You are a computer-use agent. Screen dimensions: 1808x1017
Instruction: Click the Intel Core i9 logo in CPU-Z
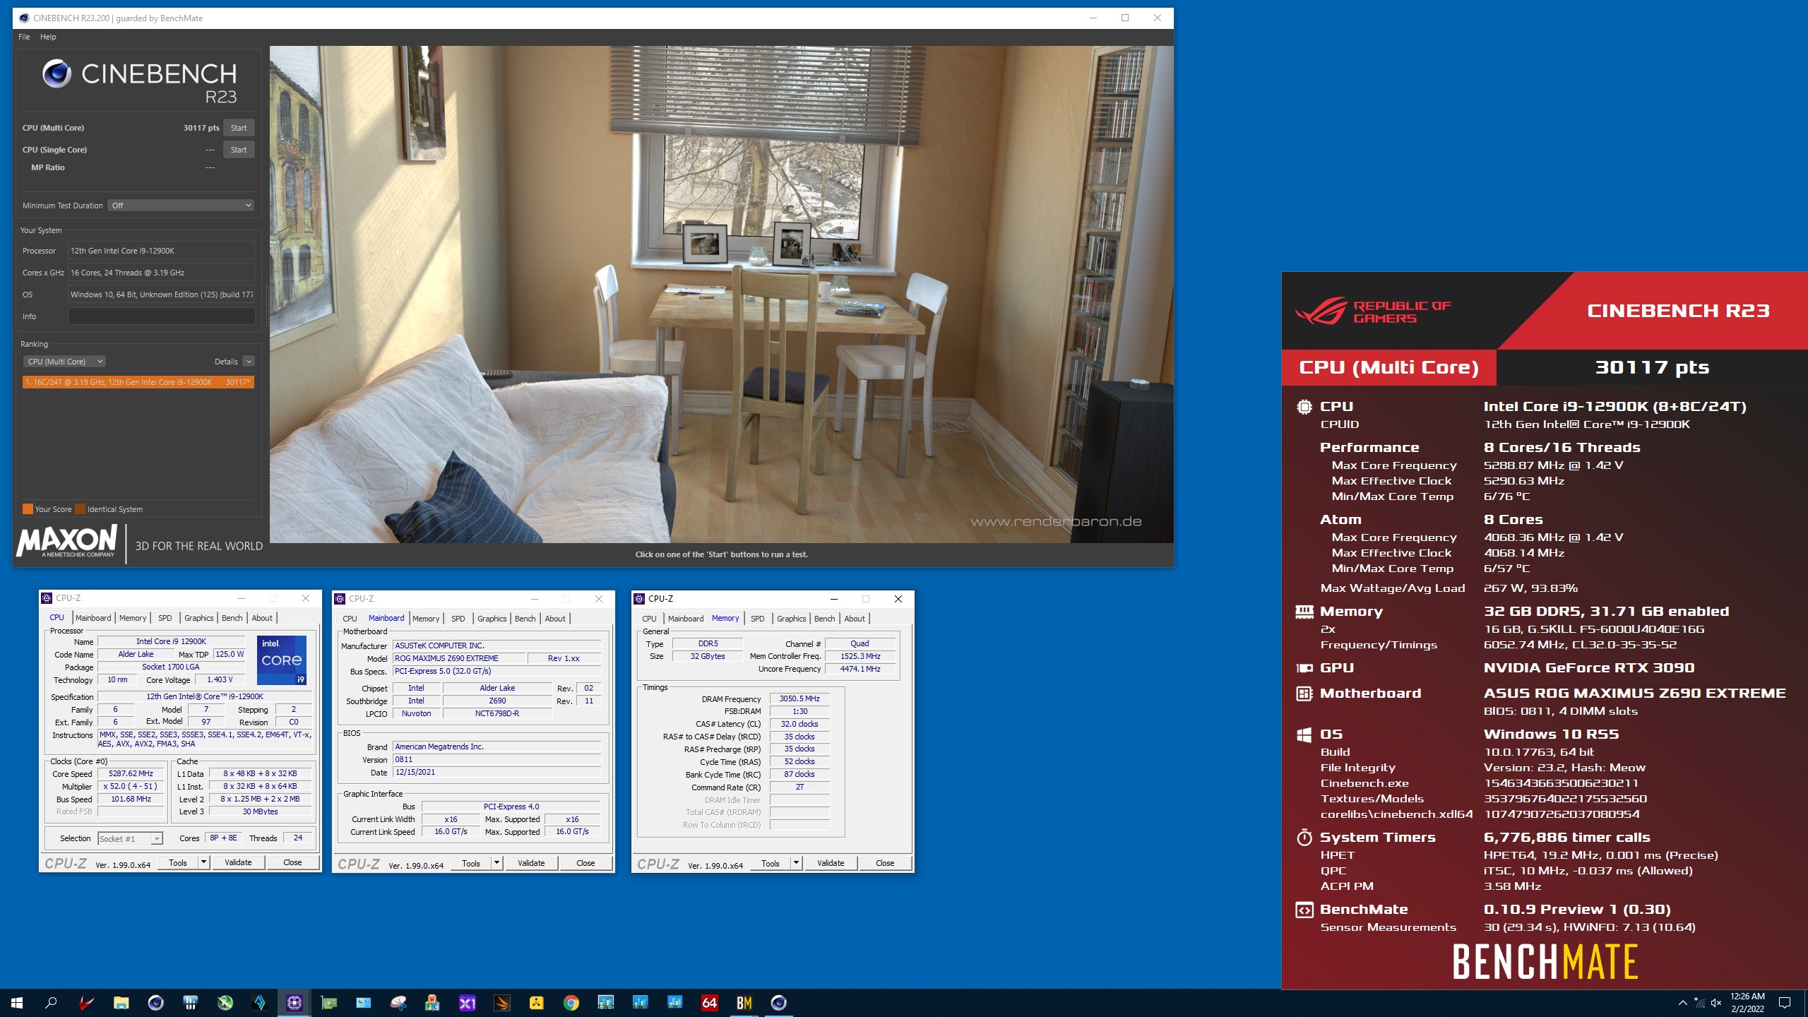(x=282, y=660)
